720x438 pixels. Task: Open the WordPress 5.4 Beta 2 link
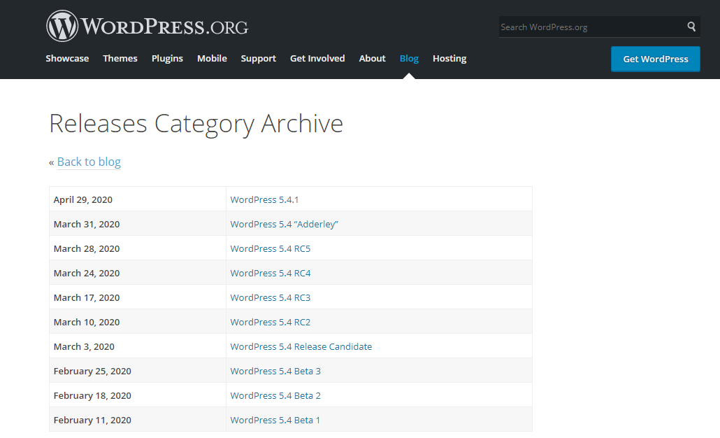pyautogui.click(x=275, y=396)
